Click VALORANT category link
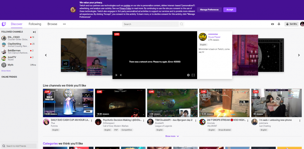This screenshot has height=149, width=304. click(212, 126)
